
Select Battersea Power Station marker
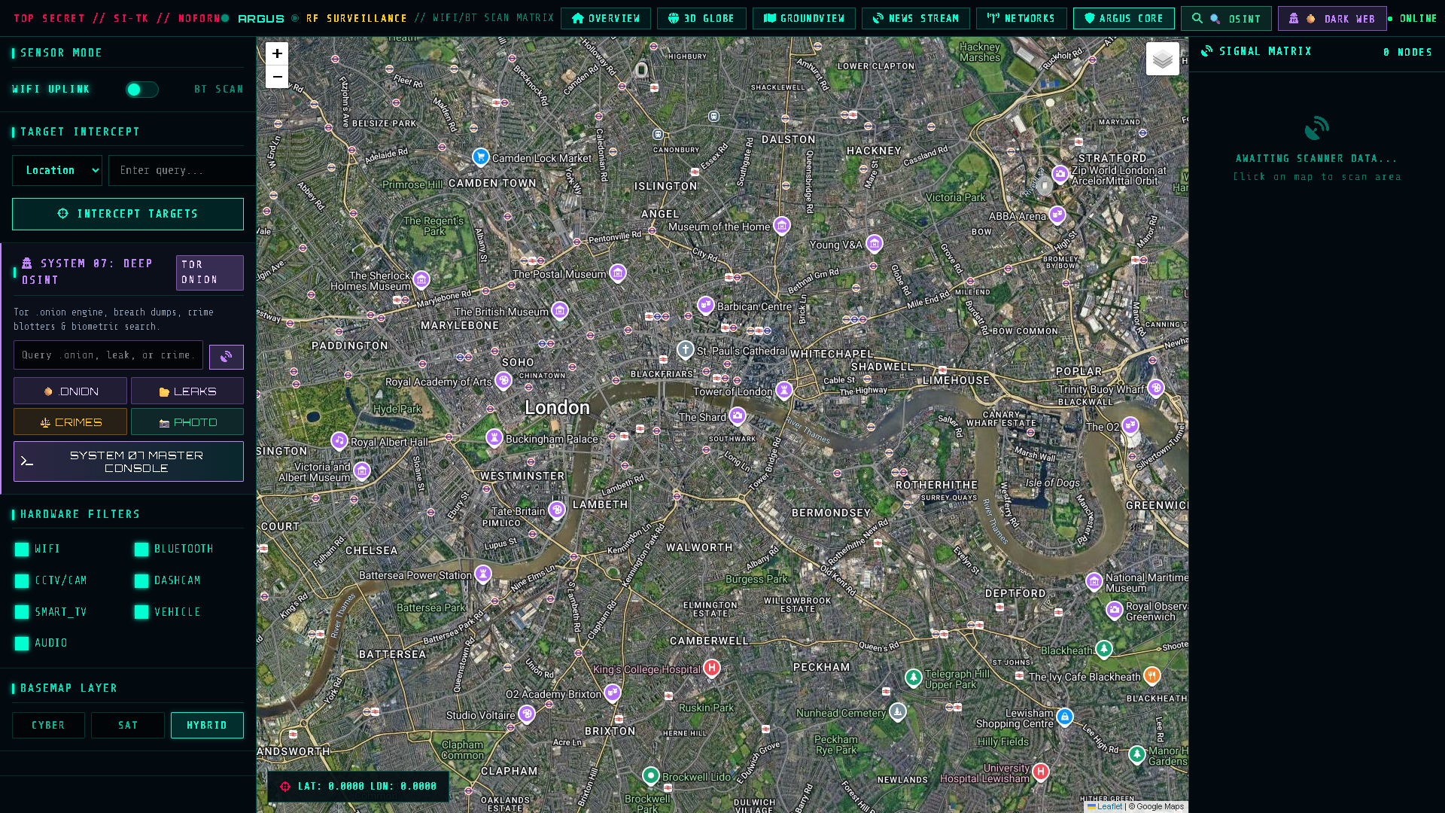point(482,574)
